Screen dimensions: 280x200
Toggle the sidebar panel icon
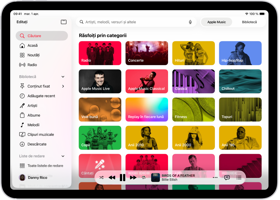[64, 22]
